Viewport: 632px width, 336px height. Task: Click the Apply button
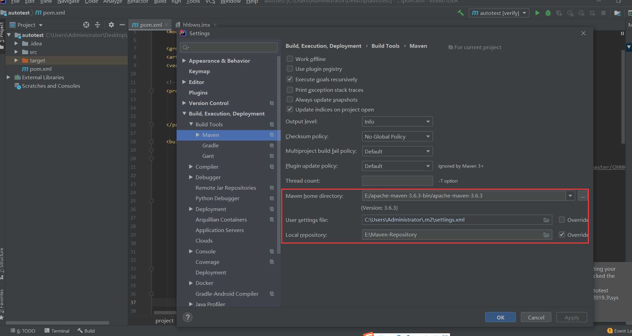point(572,317)
